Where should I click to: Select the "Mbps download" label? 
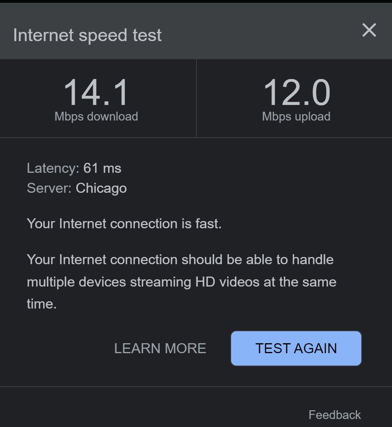pyautogui.click(x=96, y=117)
